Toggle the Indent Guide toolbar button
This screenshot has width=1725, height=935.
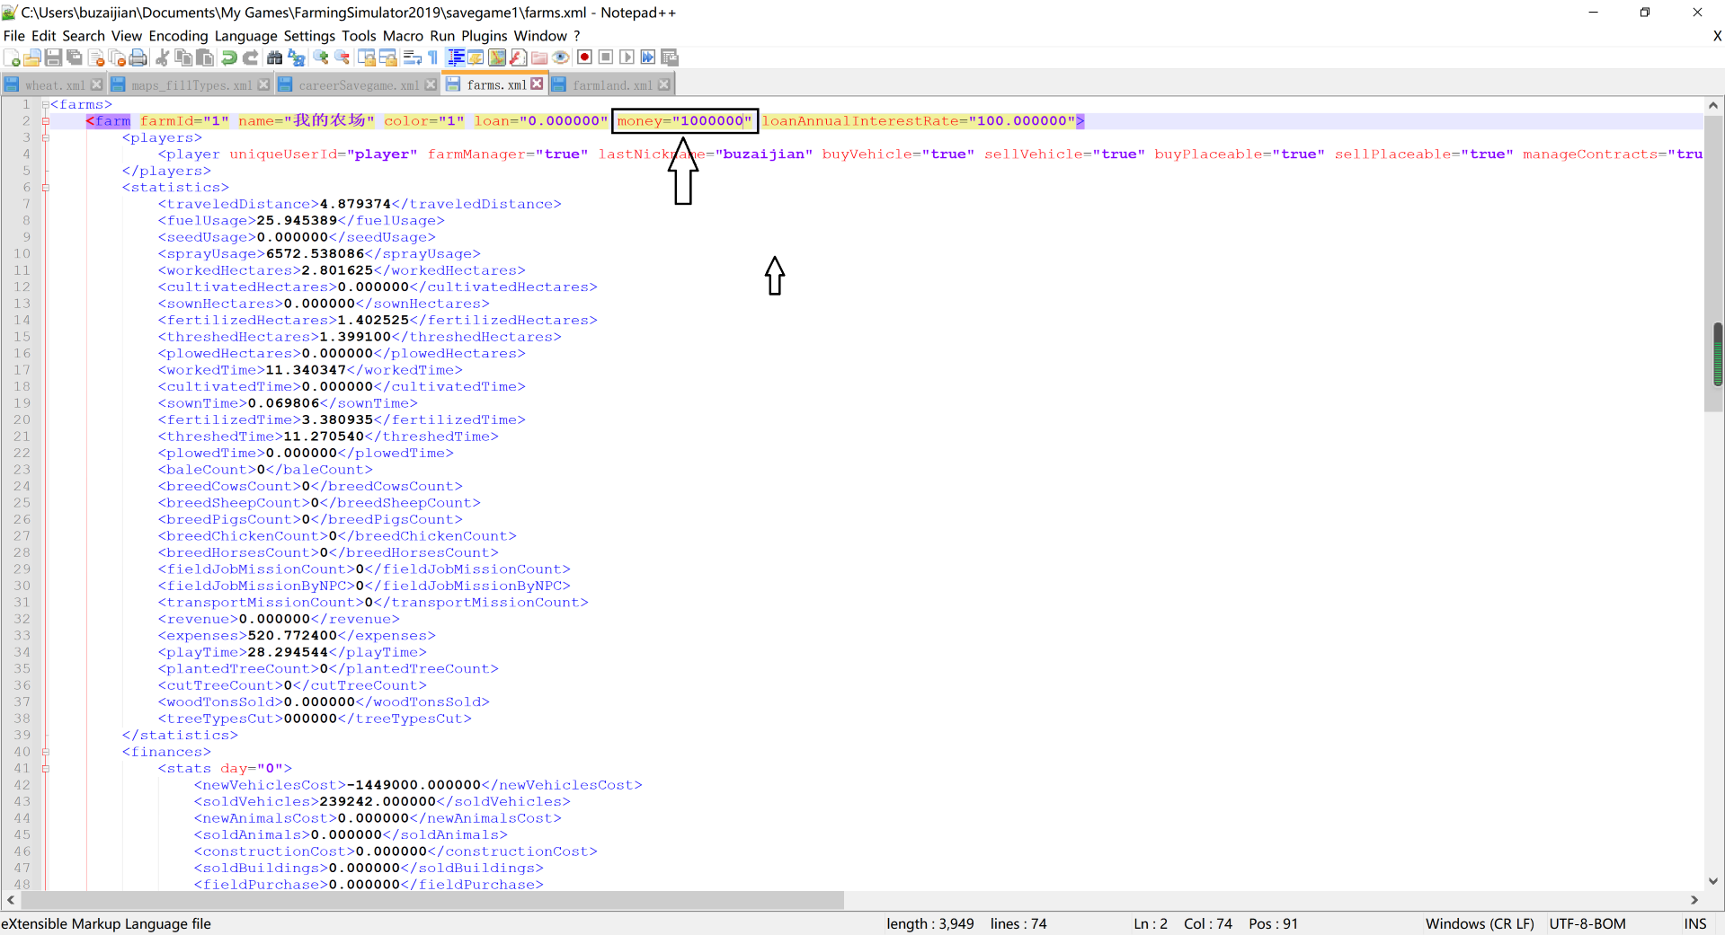tap(456, 57)
